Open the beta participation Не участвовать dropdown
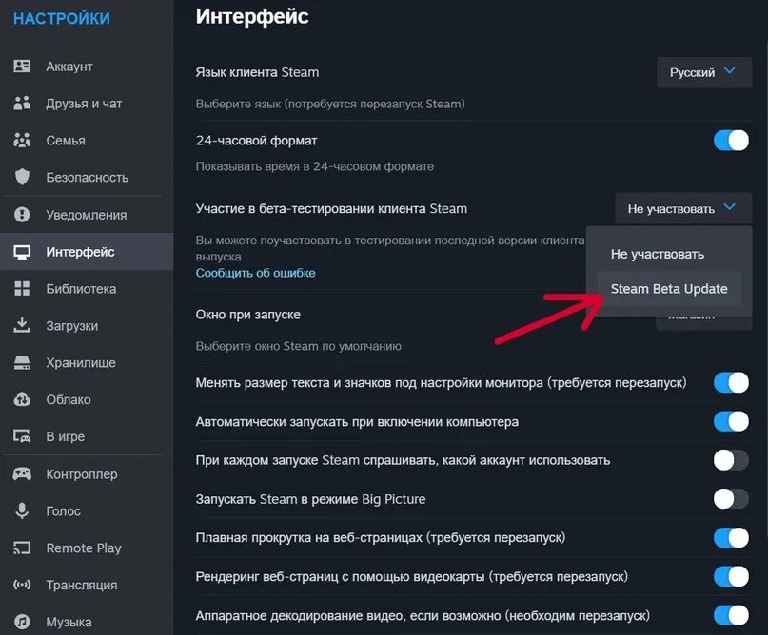Image resolution: width=768 pixels, height=635 pixels. [x=682, y=209]
